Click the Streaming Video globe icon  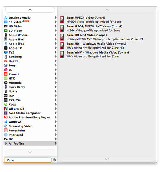[x=6, y=126]
